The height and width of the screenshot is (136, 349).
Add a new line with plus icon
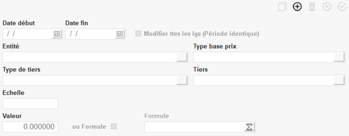point(297,7)
